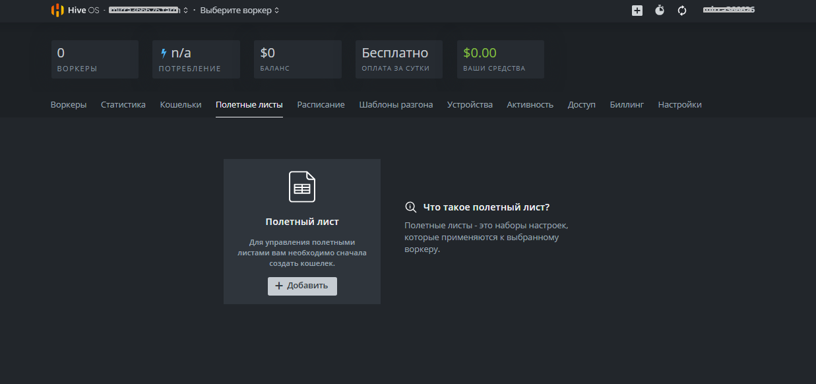Open the Биллинг tab
The width and height of the screenshot is (816, 384).
click(627, 105)
